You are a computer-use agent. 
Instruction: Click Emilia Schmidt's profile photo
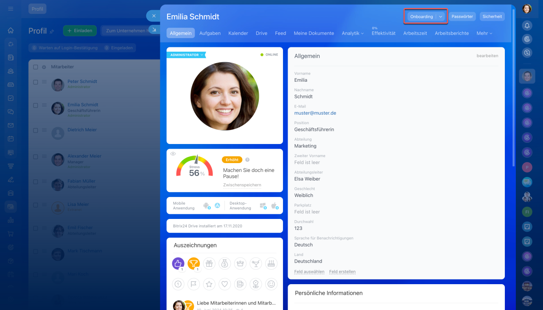[224, 96]
